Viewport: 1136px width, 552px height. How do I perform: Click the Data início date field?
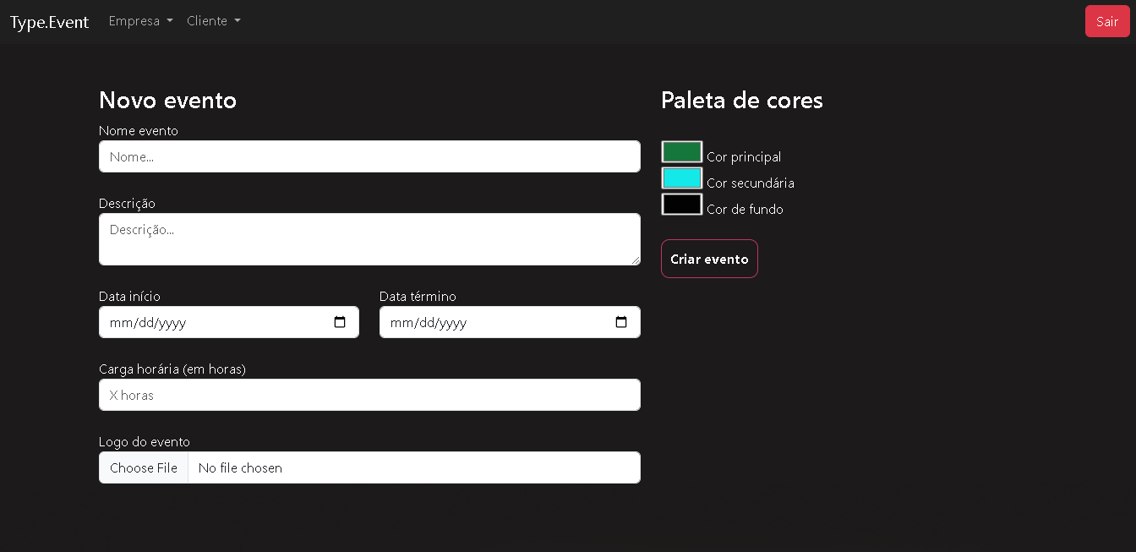211,322
